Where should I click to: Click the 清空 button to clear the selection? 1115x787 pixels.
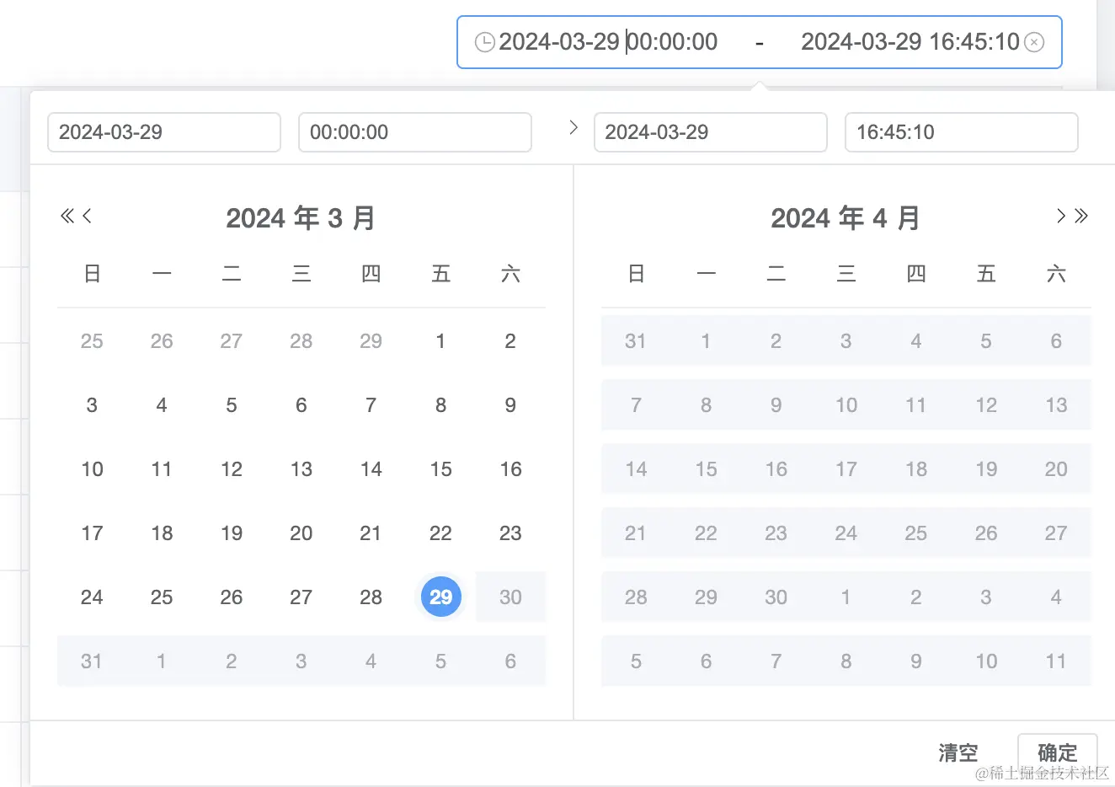pyautogui.click(x=958, y=752)
